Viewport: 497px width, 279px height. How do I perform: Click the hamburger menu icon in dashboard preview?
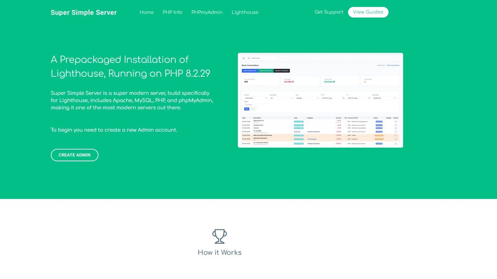243,58
